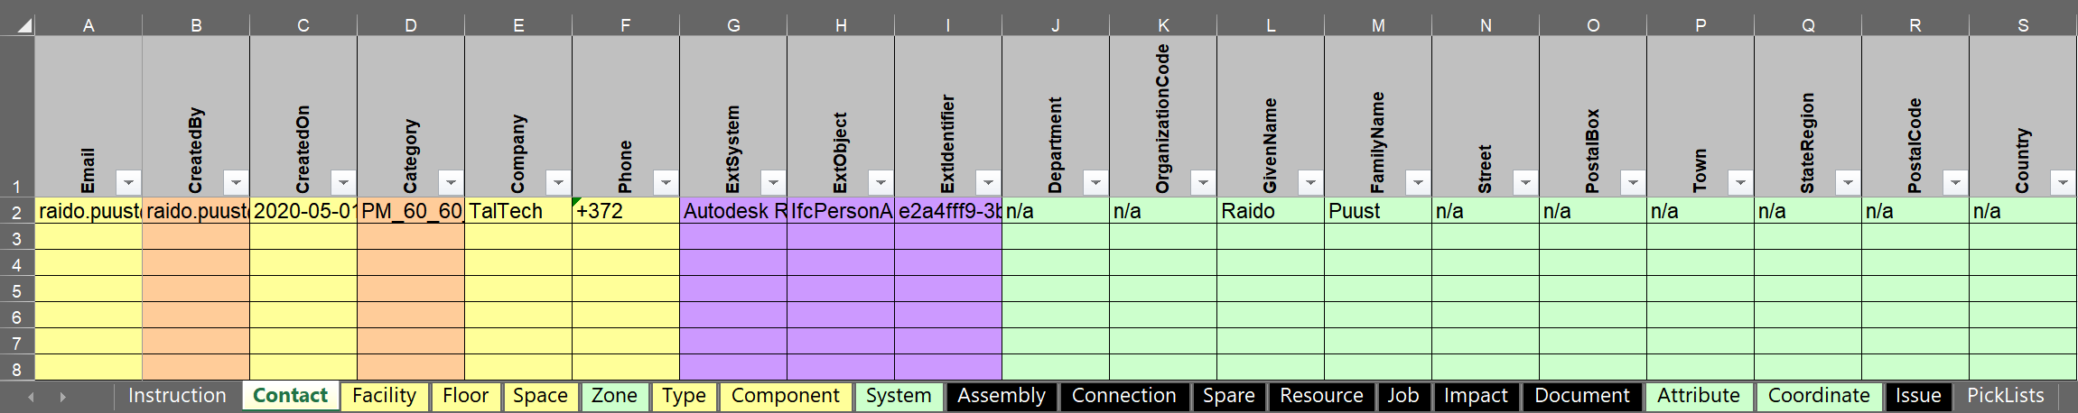Open the Attribute sheet tab
This screenshot has width=2078, height=413.
(x=1698, y=396)
